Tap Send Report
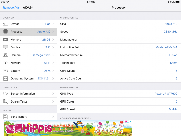This screenshot has height=136, width=181. (28, 117)
